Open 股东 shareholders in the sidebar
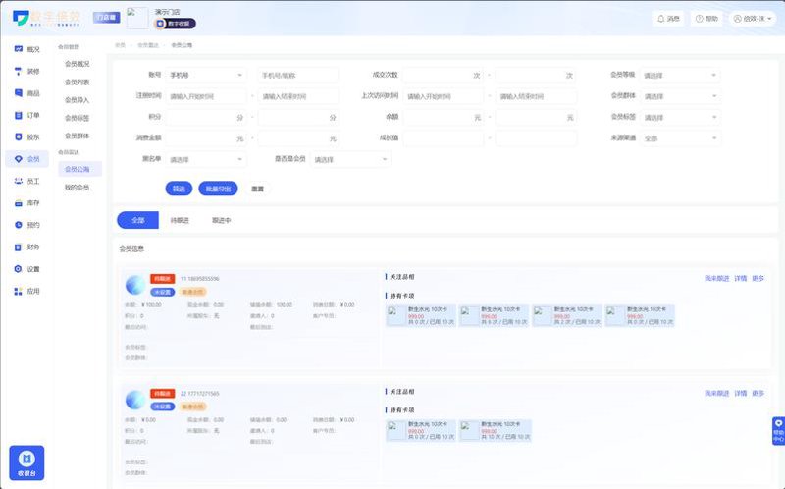The height and width of the screenshot is (489, 785). click(26, 136)
